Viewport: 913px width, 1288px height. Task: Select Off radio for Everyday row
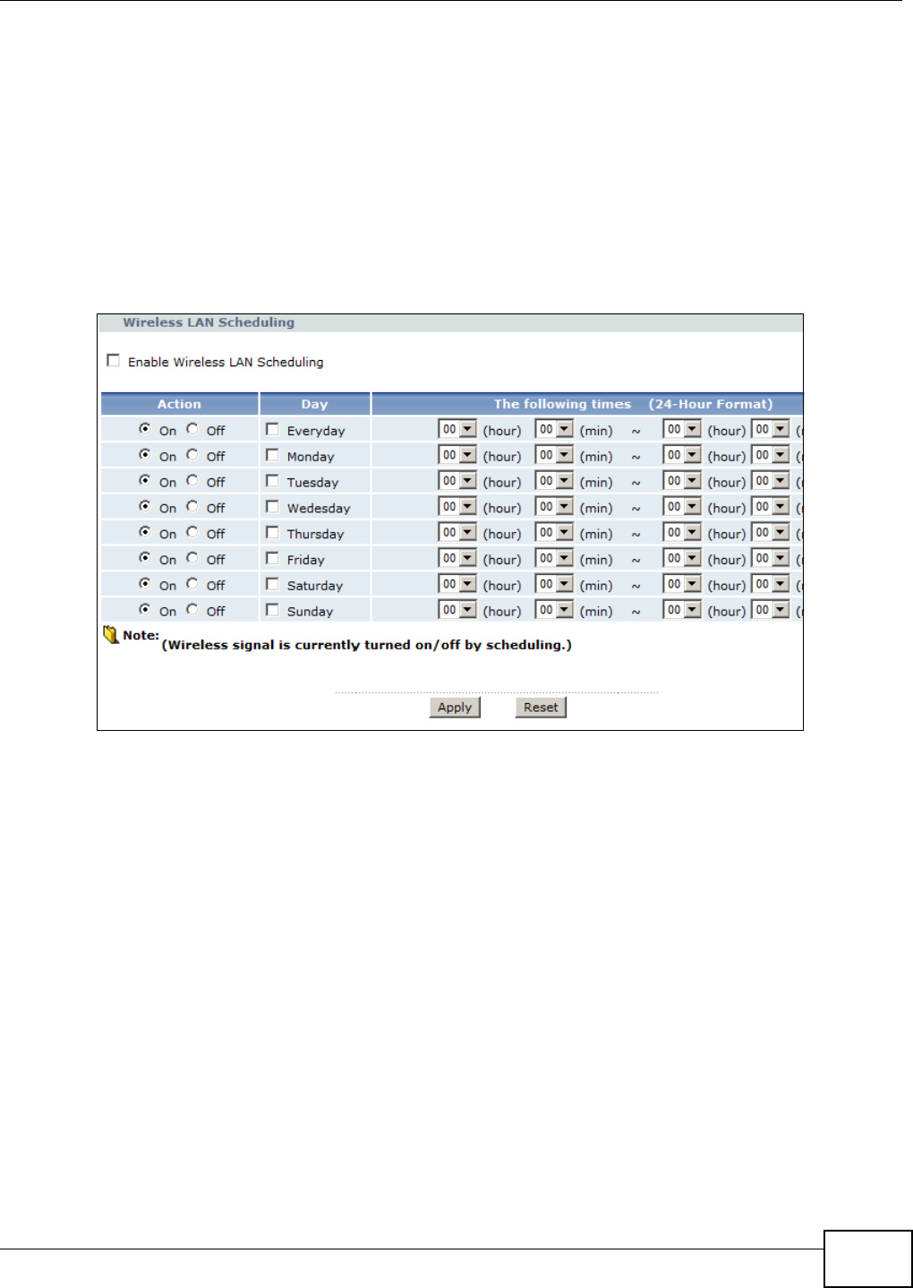(x=192, y=429)
